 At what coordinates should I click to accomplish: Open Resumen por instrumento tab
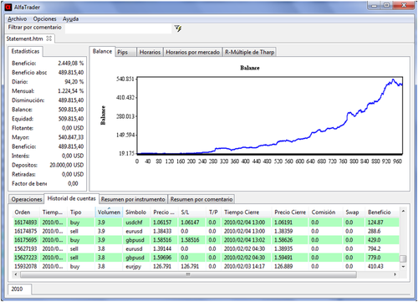pyautogui.click(x=133, y=199)
